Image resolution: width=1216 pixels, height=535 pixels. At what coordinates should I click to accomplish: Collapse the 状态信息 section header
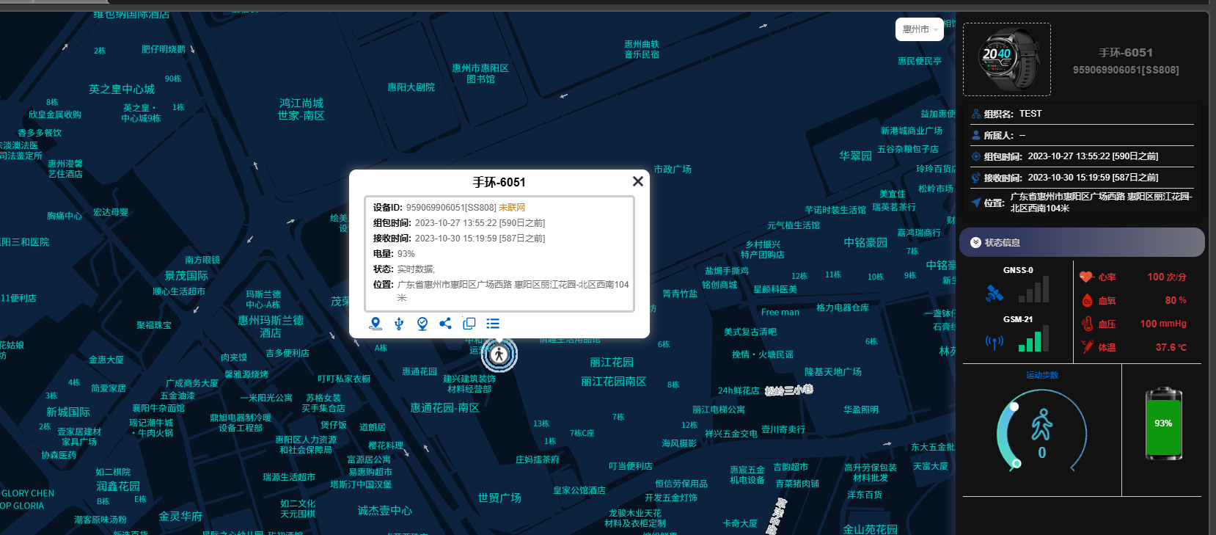(x=1082, y=243)
